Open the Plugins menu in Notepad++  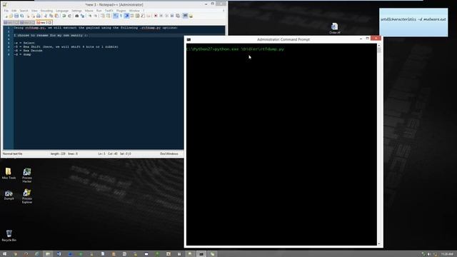pyautogui.click(x=121, y=11)
